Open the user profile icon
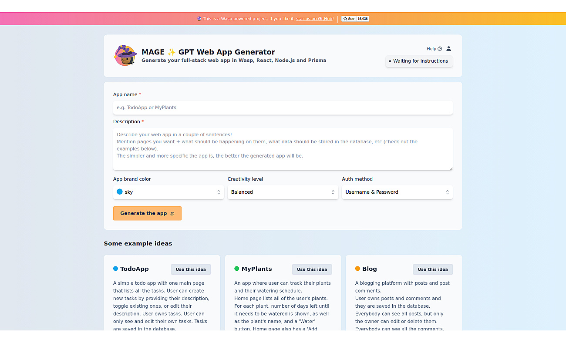 pos(448,49)
